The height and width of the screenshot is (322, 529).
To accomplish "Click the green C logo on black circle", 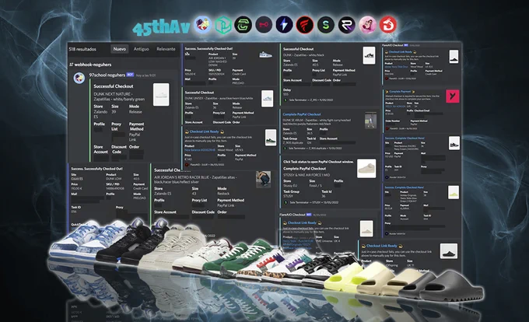I will coord(243,25).
